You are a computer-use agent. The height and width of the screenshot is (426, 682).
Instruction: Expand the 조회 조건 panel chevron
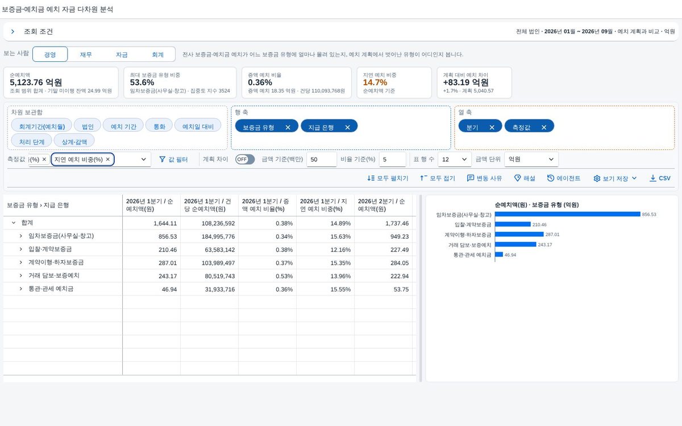pos(13,32)
